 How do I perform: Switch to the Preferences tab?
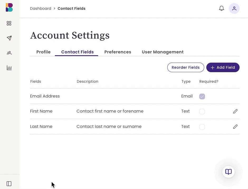tap(118, 52)
